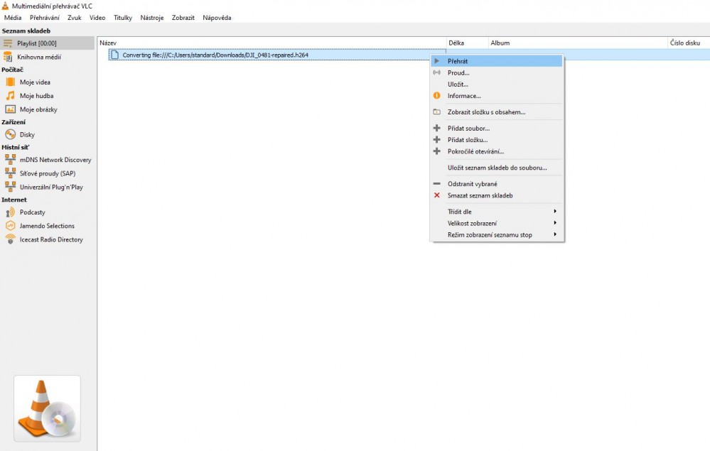Click the Album column header
The image size is (710, 451).
[x=577, y=43]
